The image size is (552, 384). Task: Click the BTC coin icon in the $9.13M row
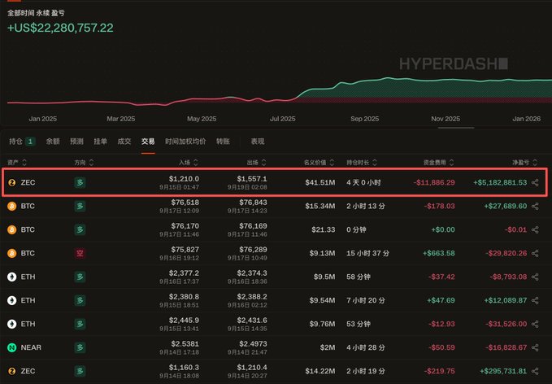coord(12,253)
